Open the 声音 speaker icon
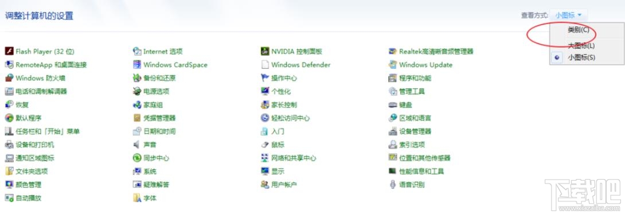The image size is (625, 214). pyautogui.click(x=137, y=145)
